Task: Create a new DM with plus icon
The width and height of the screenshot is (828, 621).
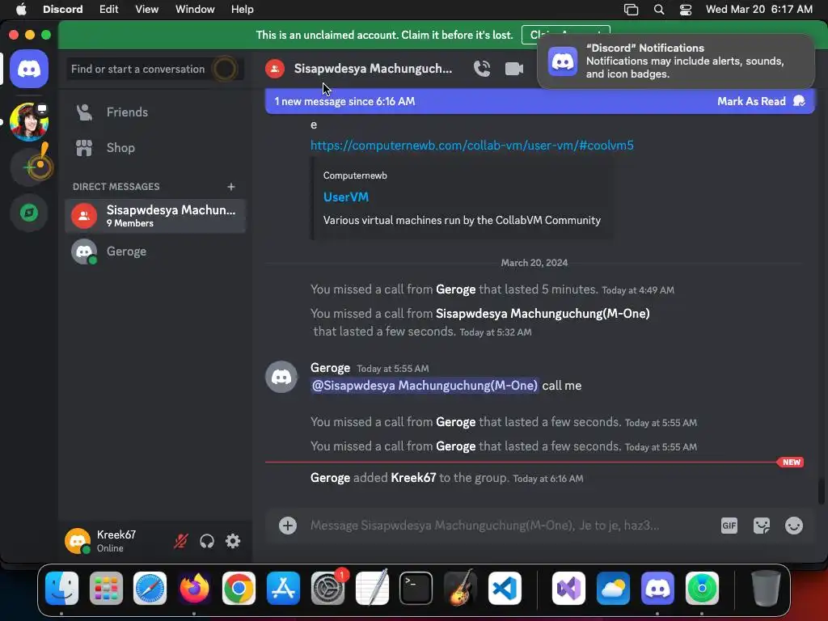Action: 230,187
